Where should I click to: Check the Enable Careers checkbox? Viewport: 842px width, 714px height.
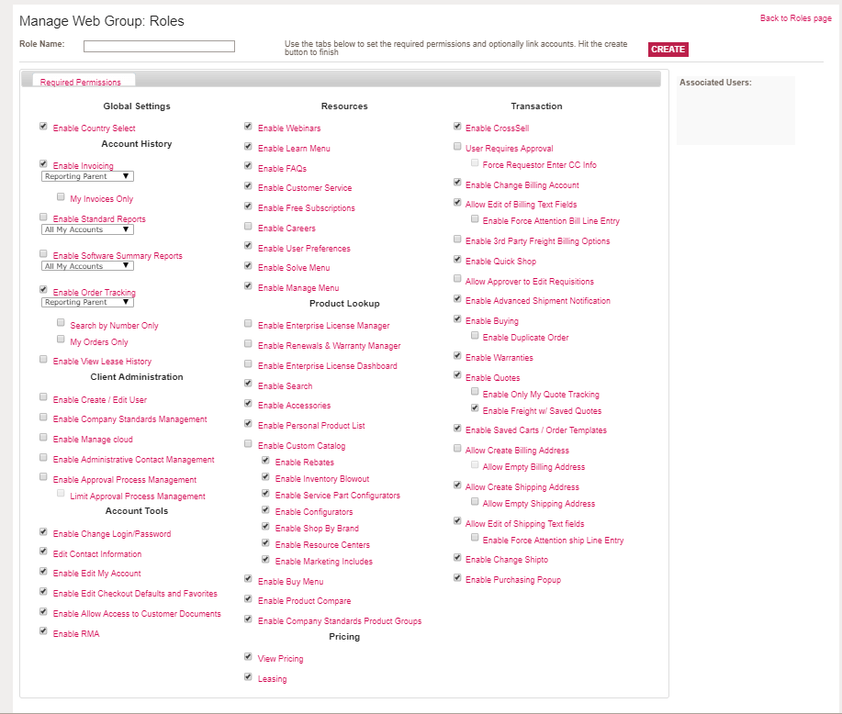tap(249, 226)
